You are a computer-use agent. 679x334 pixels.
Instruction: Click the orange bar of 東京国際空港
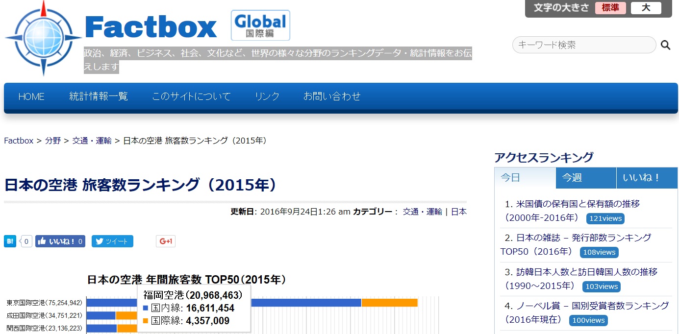(389, 303)
